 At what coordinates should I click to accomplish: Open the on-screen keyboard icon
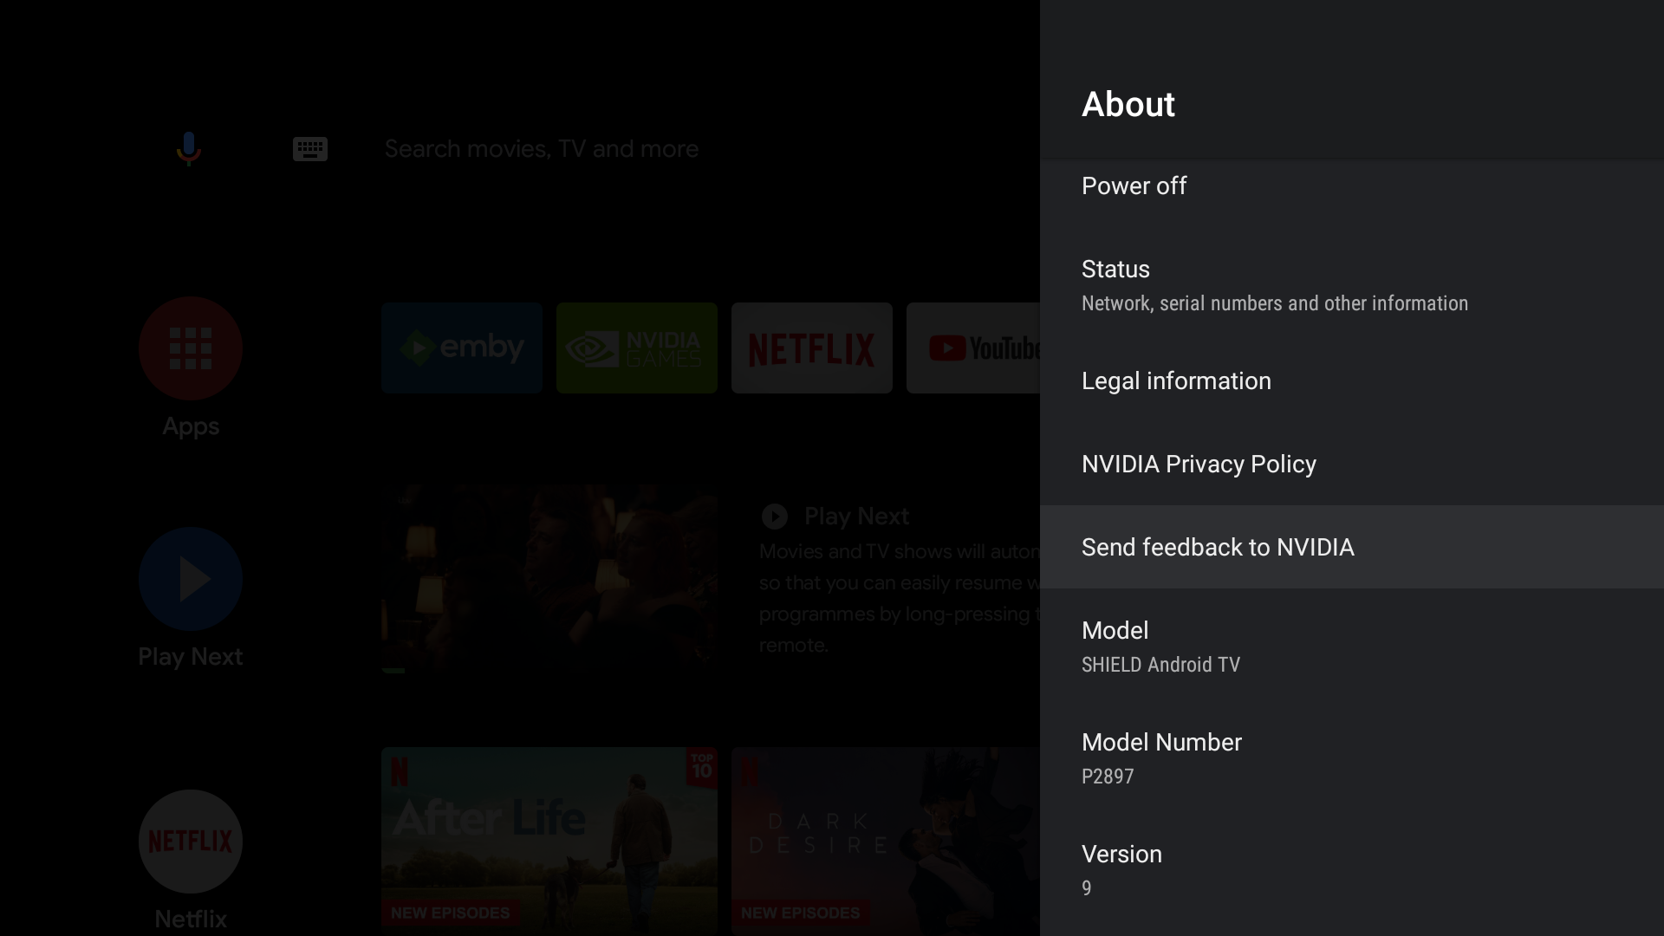pos(309,148)
